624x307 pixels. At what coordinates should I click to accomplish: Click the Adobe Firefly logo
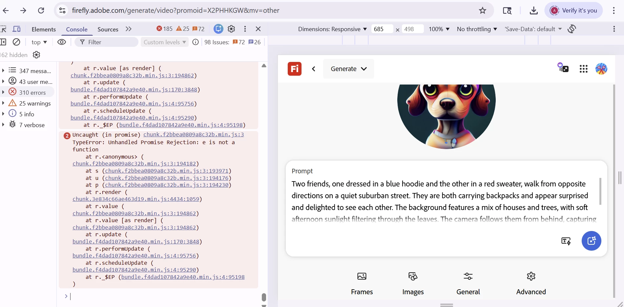[x=295, y=69]
